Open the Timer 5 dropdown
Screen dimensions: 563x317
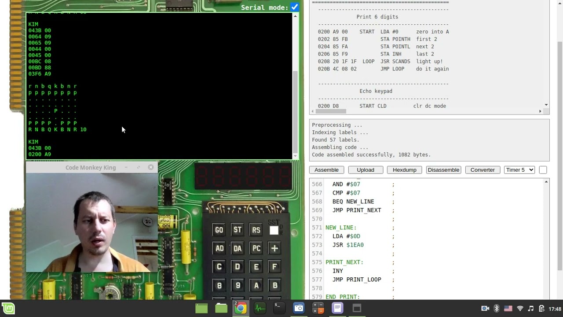[x=519, y=170]
